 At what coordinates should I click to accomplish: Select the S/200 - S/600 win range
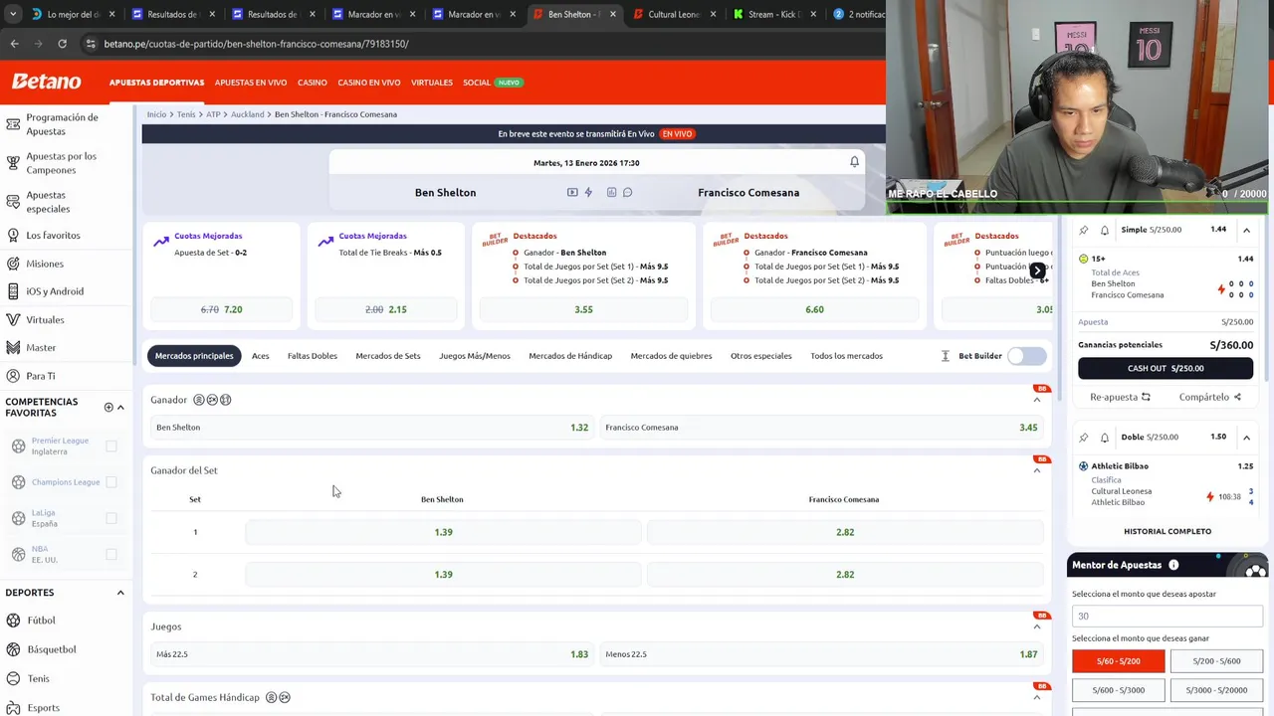click(1216, 661)
